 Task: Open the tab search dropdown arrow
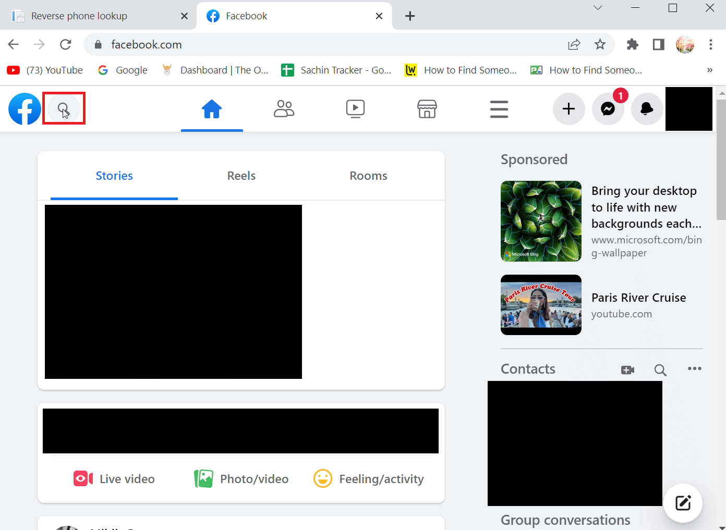click(598, 8)
